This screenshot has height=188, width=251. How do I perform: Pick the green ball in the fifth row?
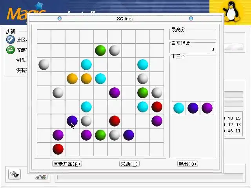143,93
